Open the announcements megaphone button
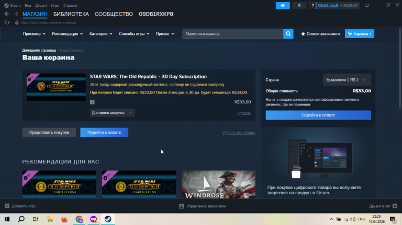The height and width of the screenshot is (225, 402). 283,5
